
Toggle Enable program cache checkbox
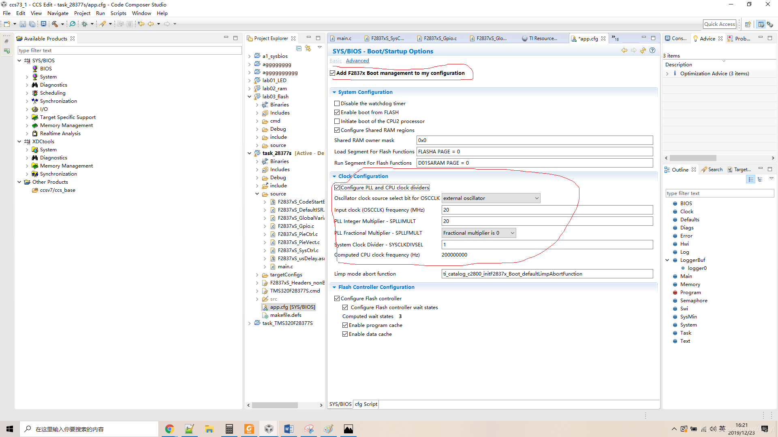point(345,325)
